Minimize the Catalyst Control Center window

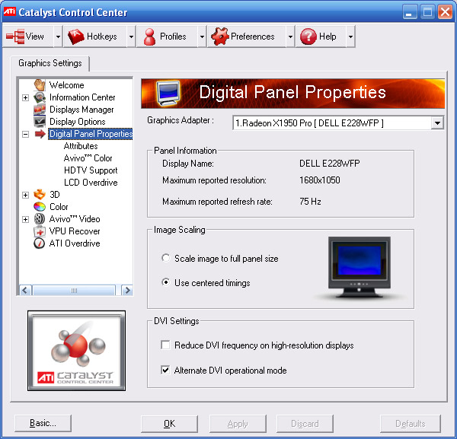tap(409, 12)
